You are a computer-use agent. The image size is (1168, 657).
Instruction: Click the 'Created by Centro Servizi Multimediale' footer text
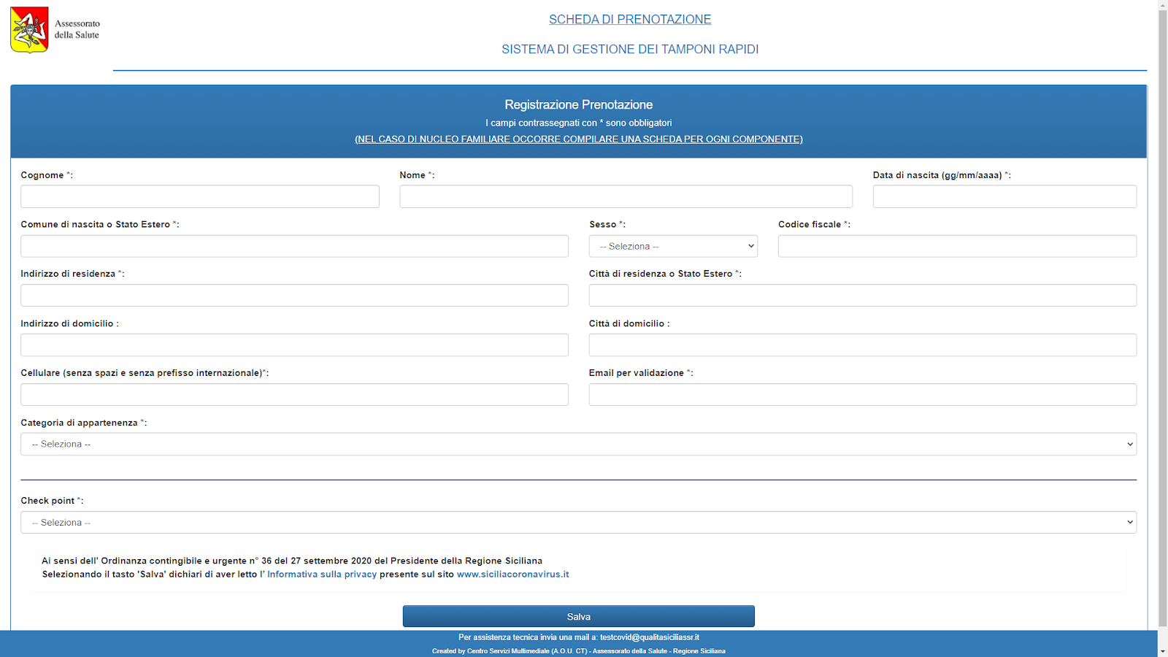pyautogui.click(x=578, y=651)
